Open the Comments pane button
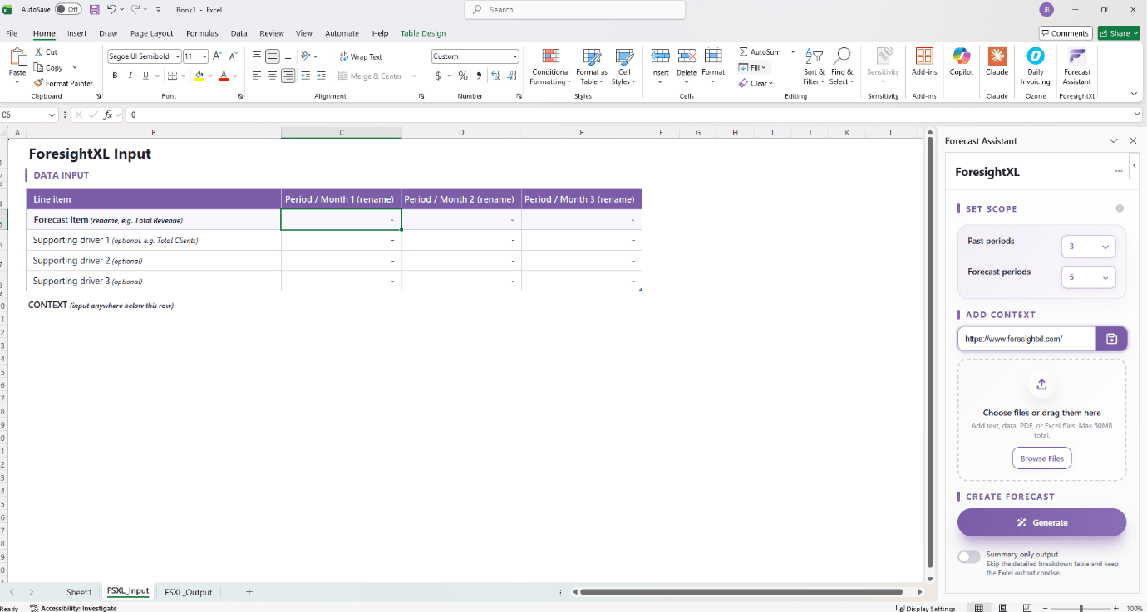The image size is (1147, 612). tap(1066, 33)
